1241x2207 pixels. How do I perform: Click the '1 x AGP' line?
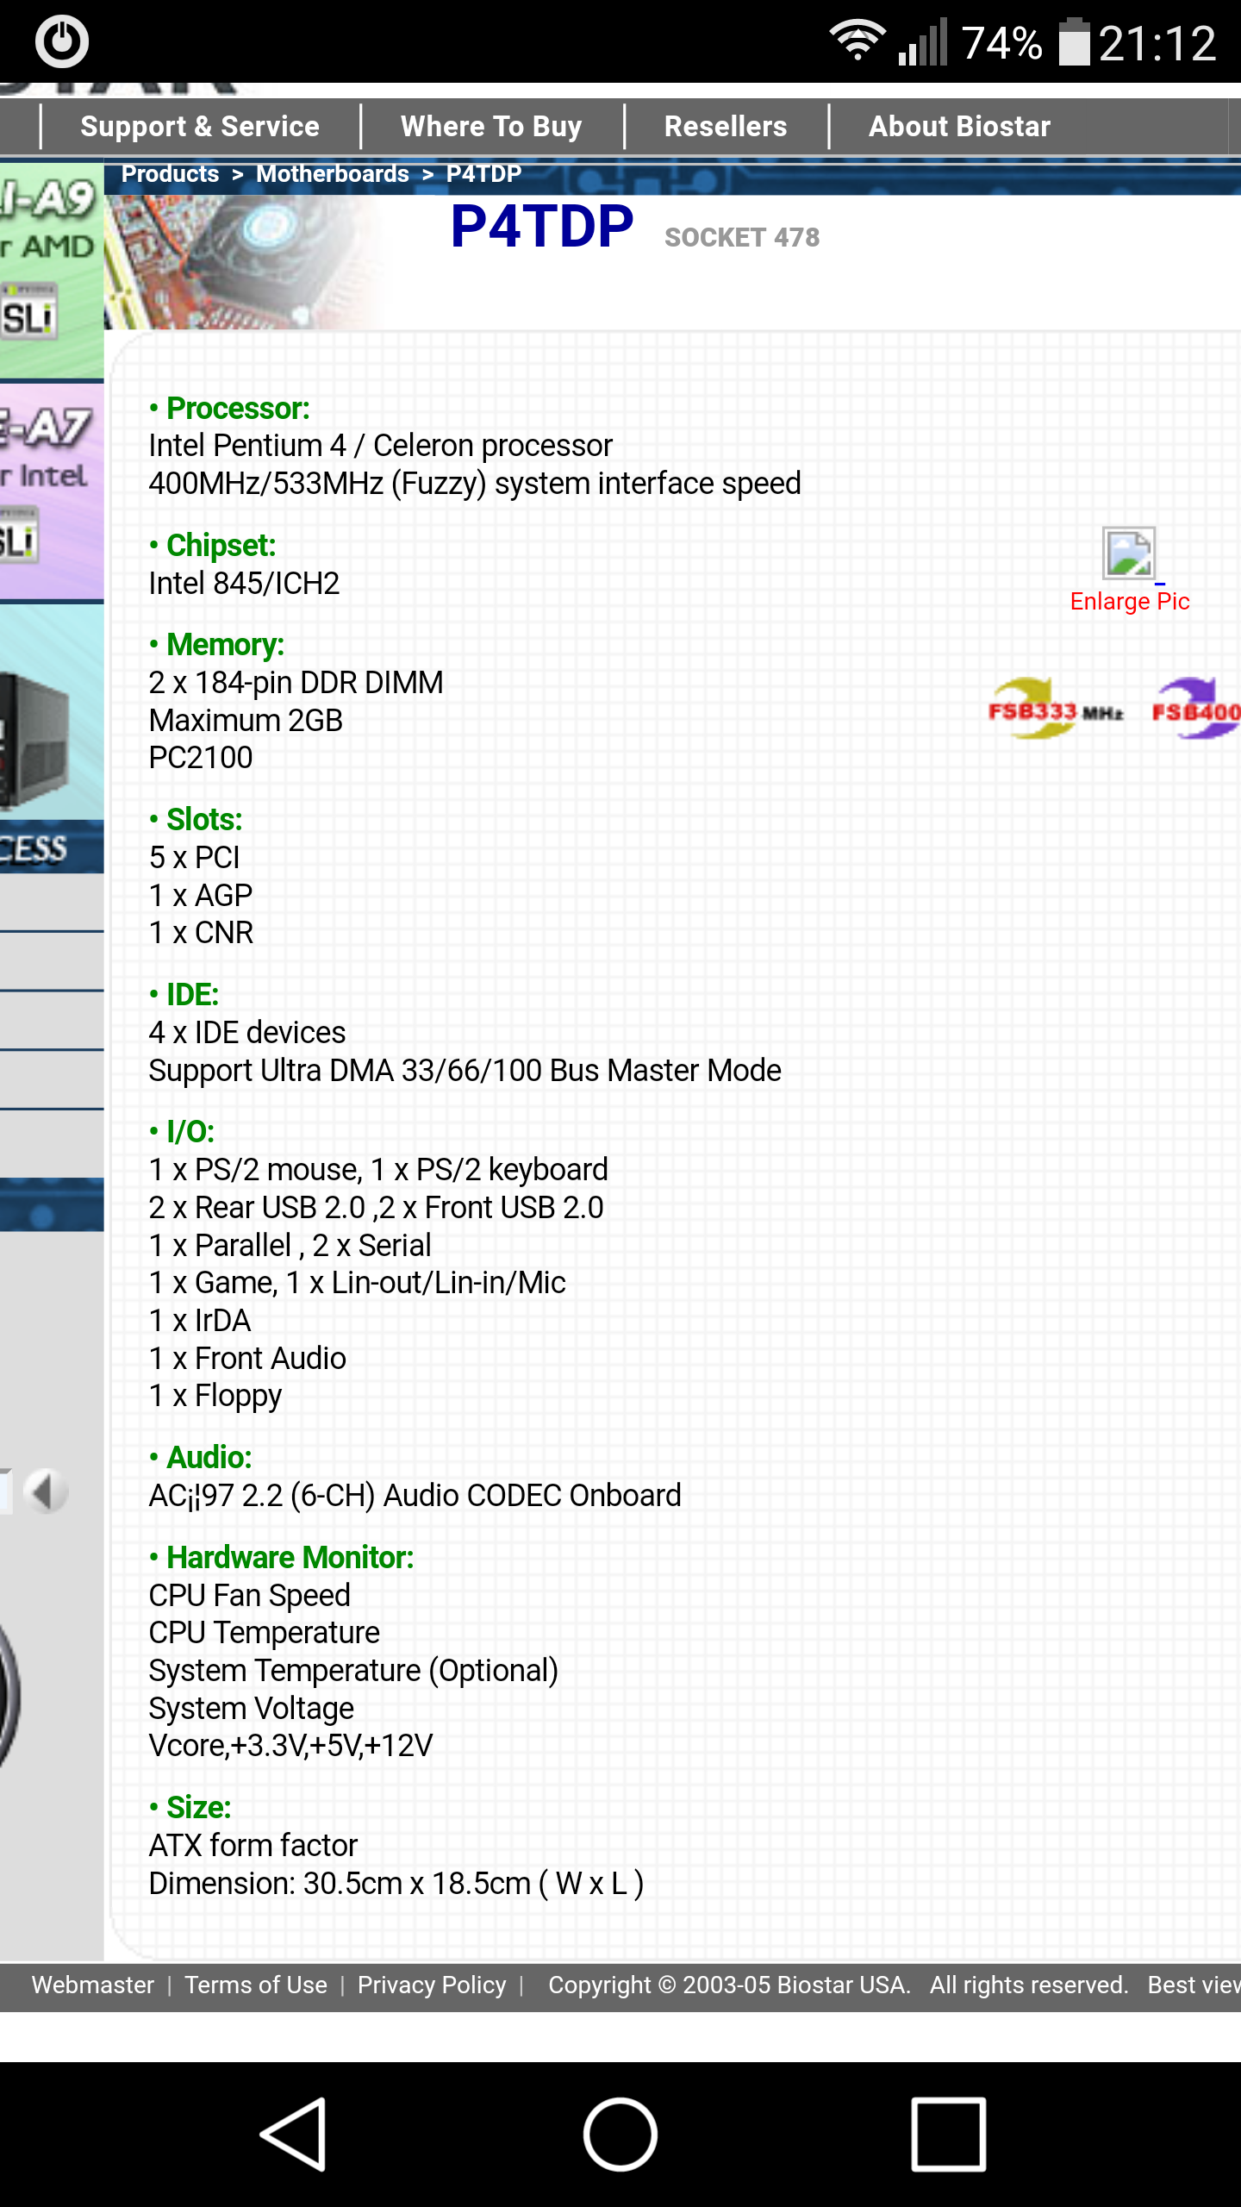pyautogui.click(x=200, y=895)
